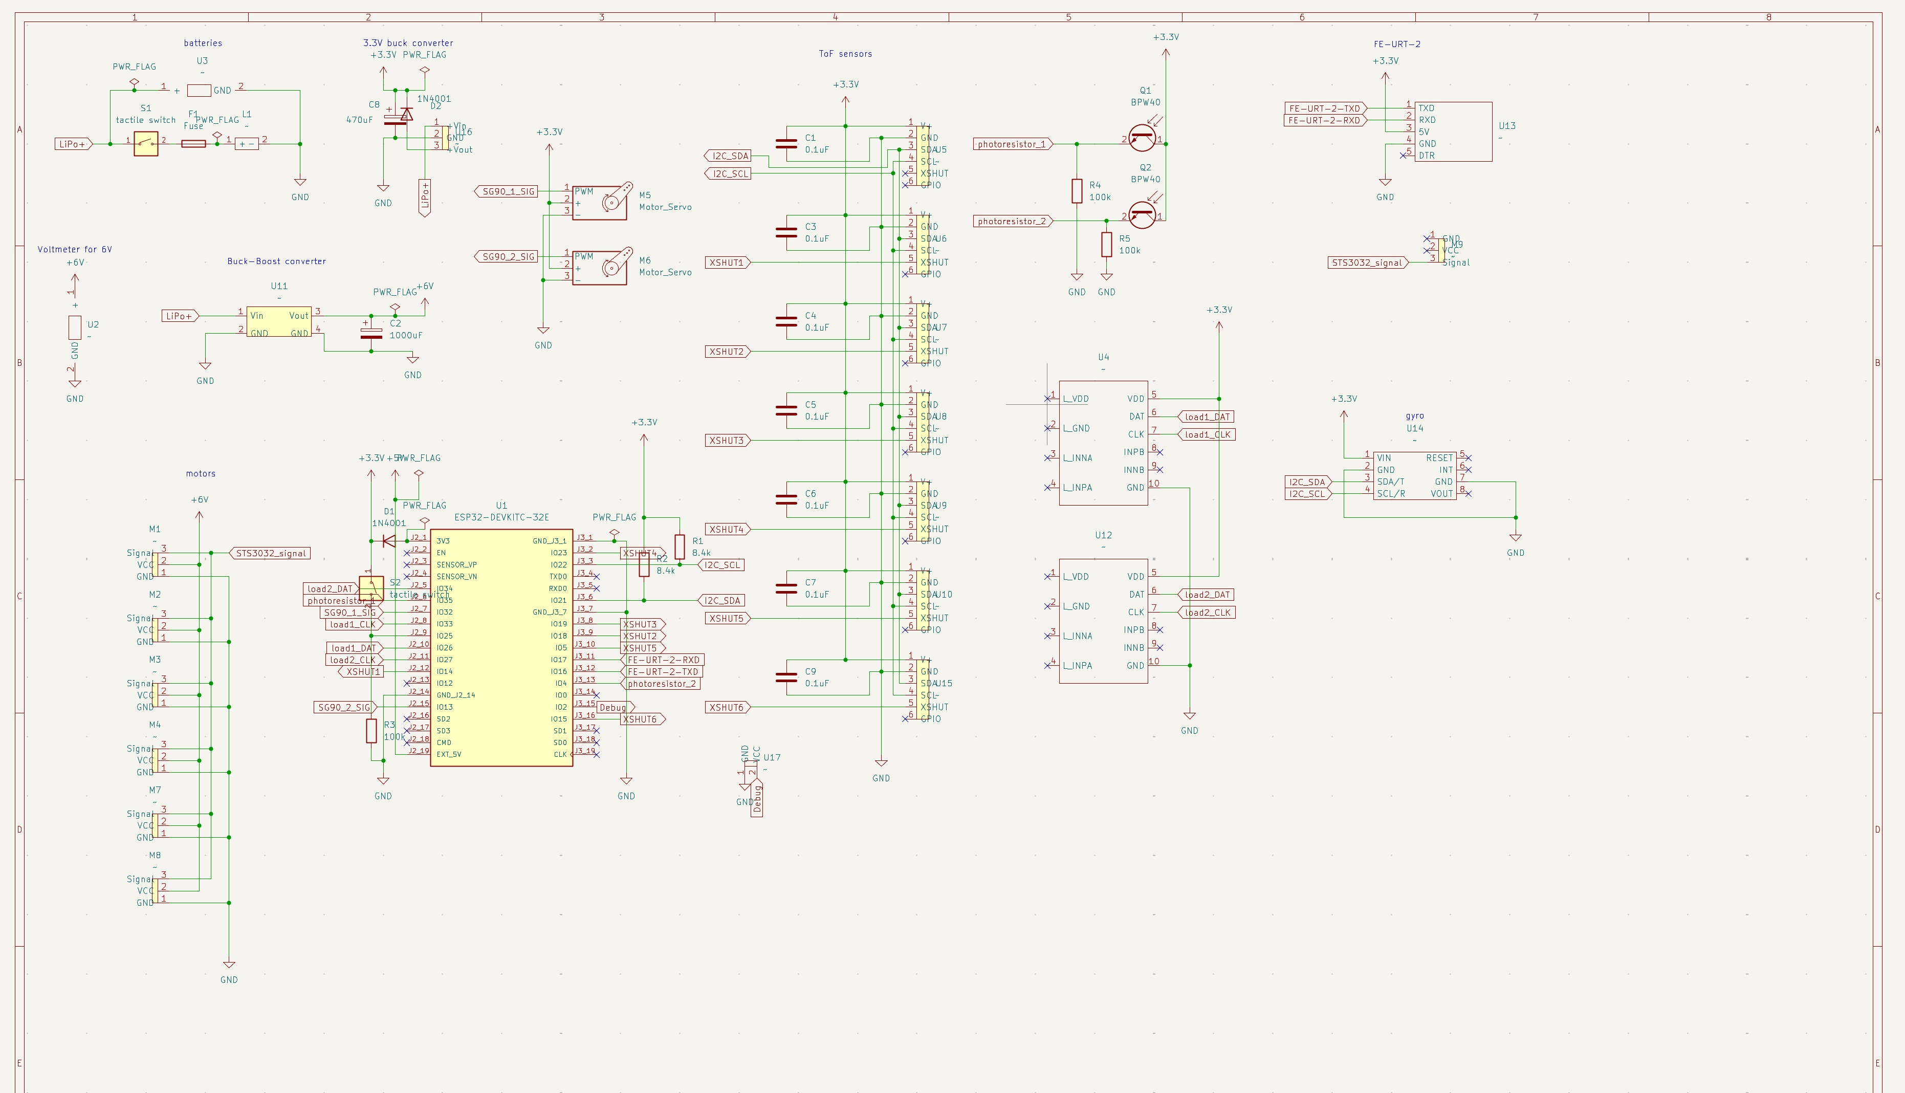Select photoresistor_1 net label near Q1
This screenshot has height=1093, width=1905.
[x=1013, y=144]
